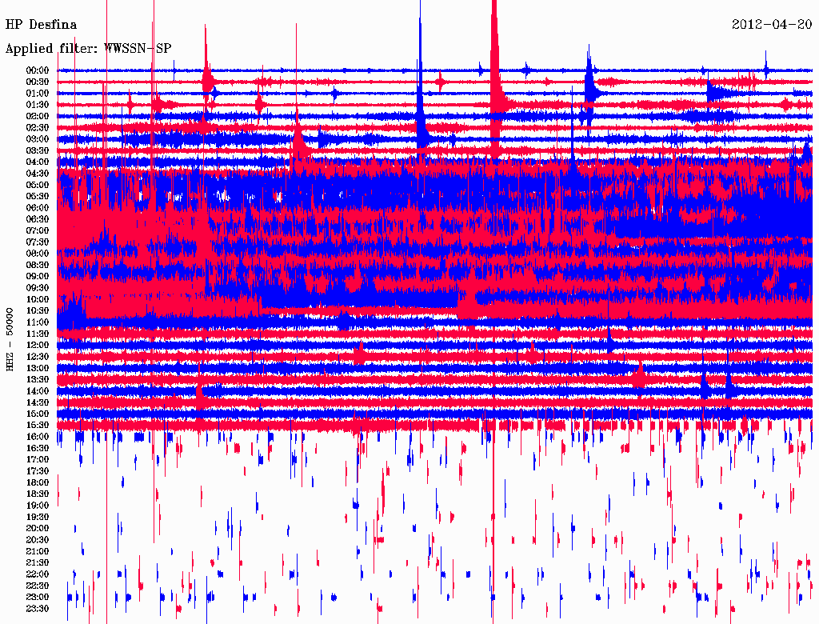Click the 04:30 time label
The width and height of the screenshot is (819, 624).
(x=38, y=173)
